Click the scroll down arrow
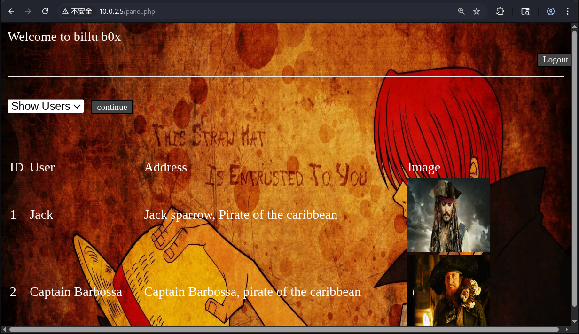 pos(574,322)
